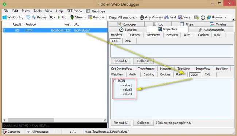
Task: Open the File menu
Action: click(x=6, y=11)
